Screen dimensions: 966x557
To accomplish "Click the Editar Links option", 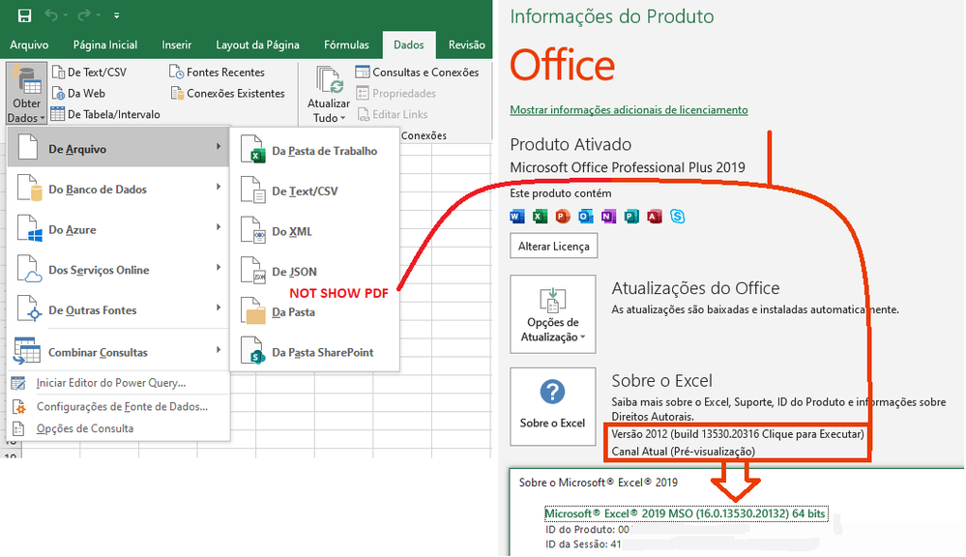I will 393,114.
